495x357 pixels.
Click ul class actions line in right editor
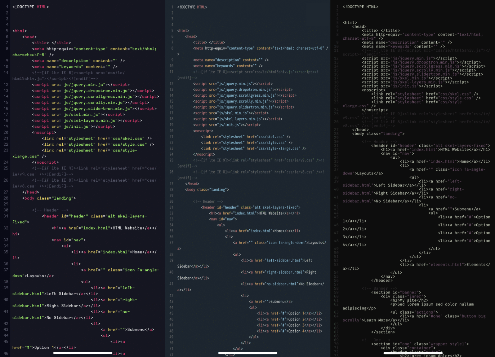tap(414, 312)
